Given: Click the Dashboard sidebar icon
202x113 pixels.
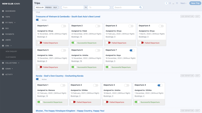Looking at the screenshot, I should (3, 11).
